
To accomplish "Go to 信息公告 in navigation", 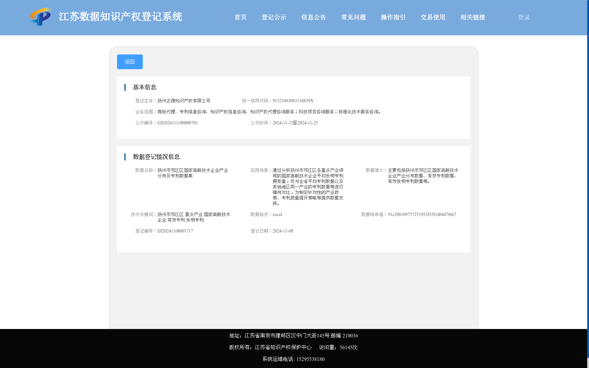I will 314,17.
